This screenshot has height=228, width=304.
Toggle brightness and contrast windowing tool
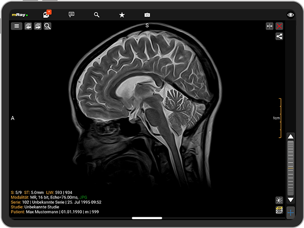[x=279, y=200]
